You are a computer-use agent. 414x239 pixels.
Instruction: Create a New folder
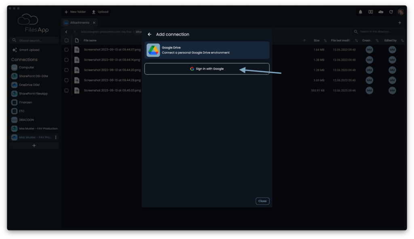tap(75, 12)
